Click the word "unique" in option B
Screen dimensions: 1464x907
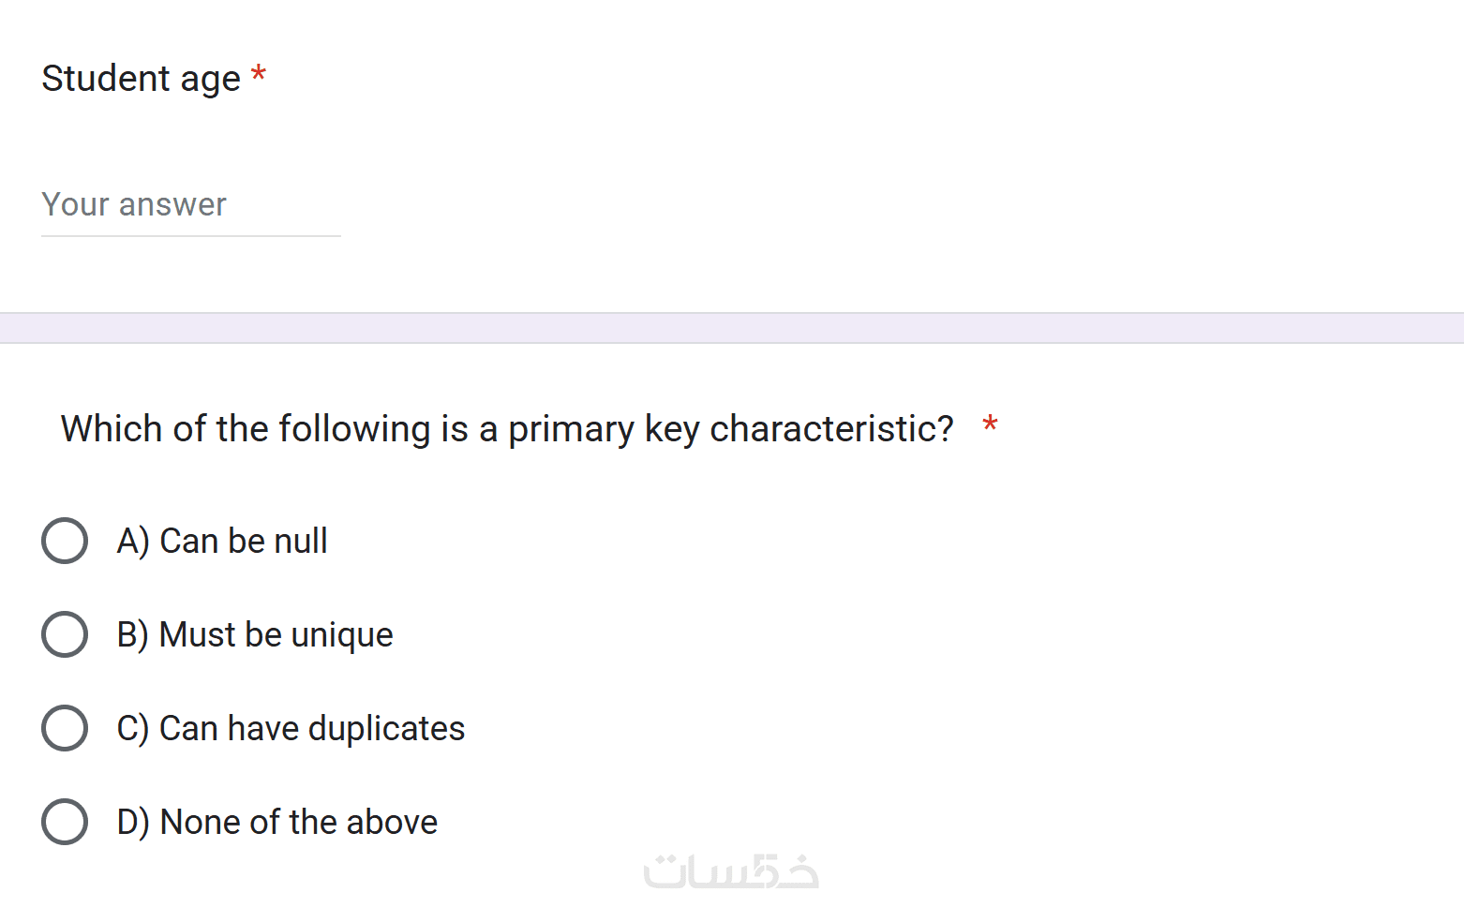pyautogui.click(x=342, y=634)
